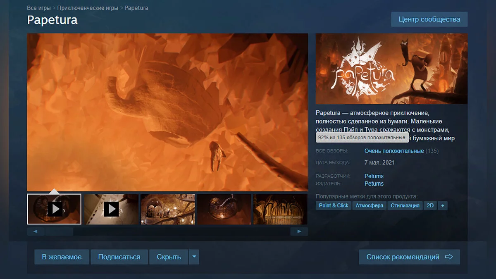Play the second video thumbnail with film strip
Screen dimensions: 496x279
pyautogui.click(x=111, y=209)
